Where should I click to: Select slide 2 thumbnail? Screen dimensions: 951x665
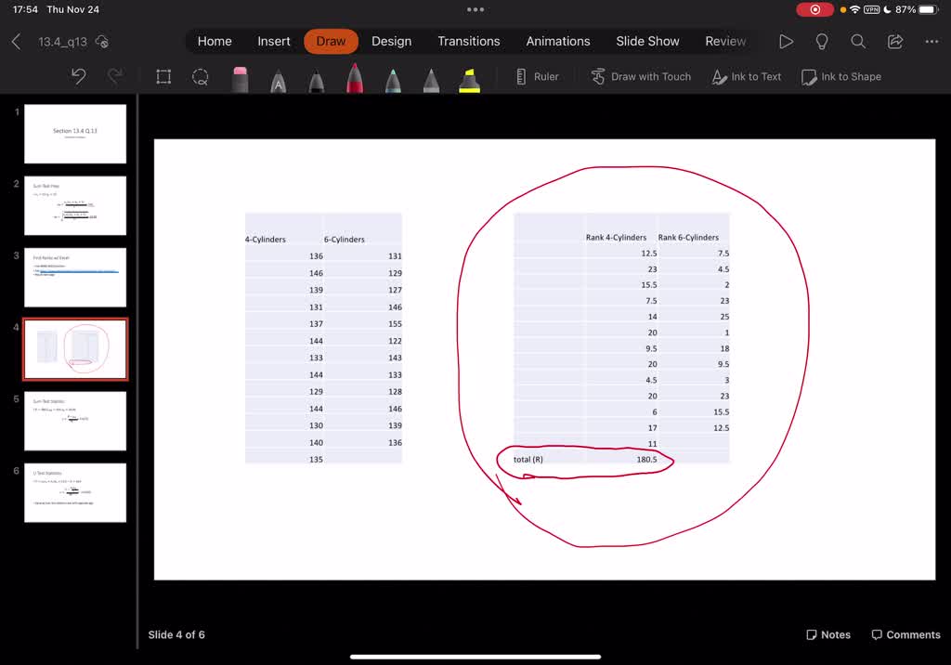(75, 205)
